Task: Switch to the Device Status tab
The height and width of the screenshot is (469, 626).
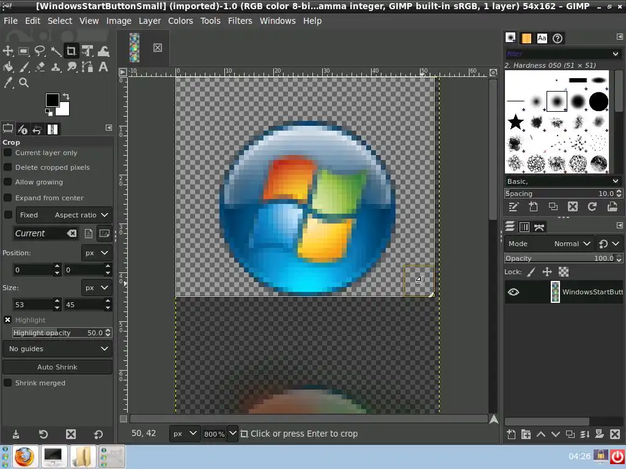Action: pyautogui.click(x=23, y=129)
